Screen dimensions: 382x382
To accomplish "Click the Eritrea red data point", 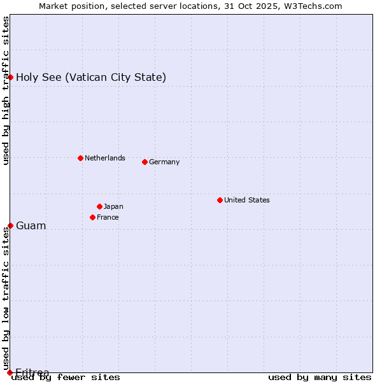I will point(10,372).
